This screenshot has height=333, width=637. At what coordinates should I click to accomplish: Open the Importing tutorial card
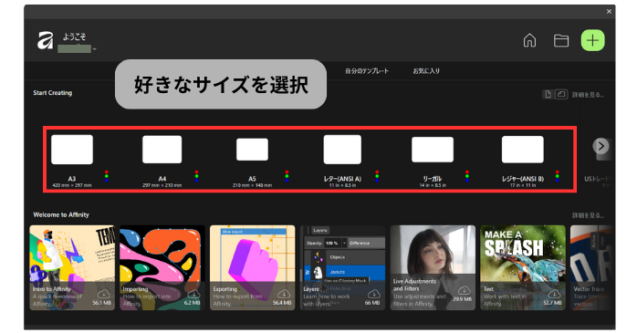(162, 268)
